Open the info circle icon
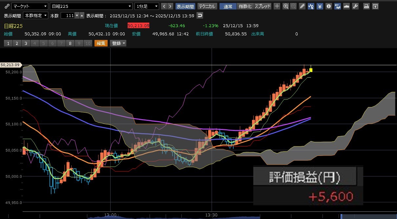 pos(328,6)
